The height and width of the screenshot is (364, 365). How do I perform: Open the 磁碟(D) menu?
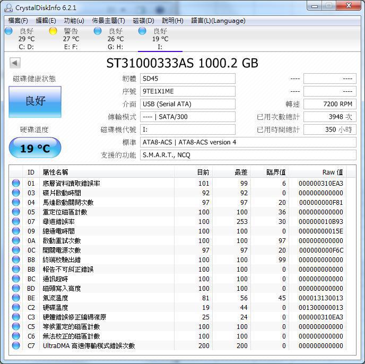pos(143,21)
